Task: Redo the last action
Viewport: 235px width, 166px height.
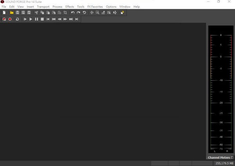Action: (x=78, y=13)
